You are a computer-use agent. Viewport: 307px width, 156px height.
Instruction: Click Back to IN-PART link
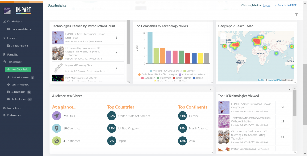coord(286,5)
